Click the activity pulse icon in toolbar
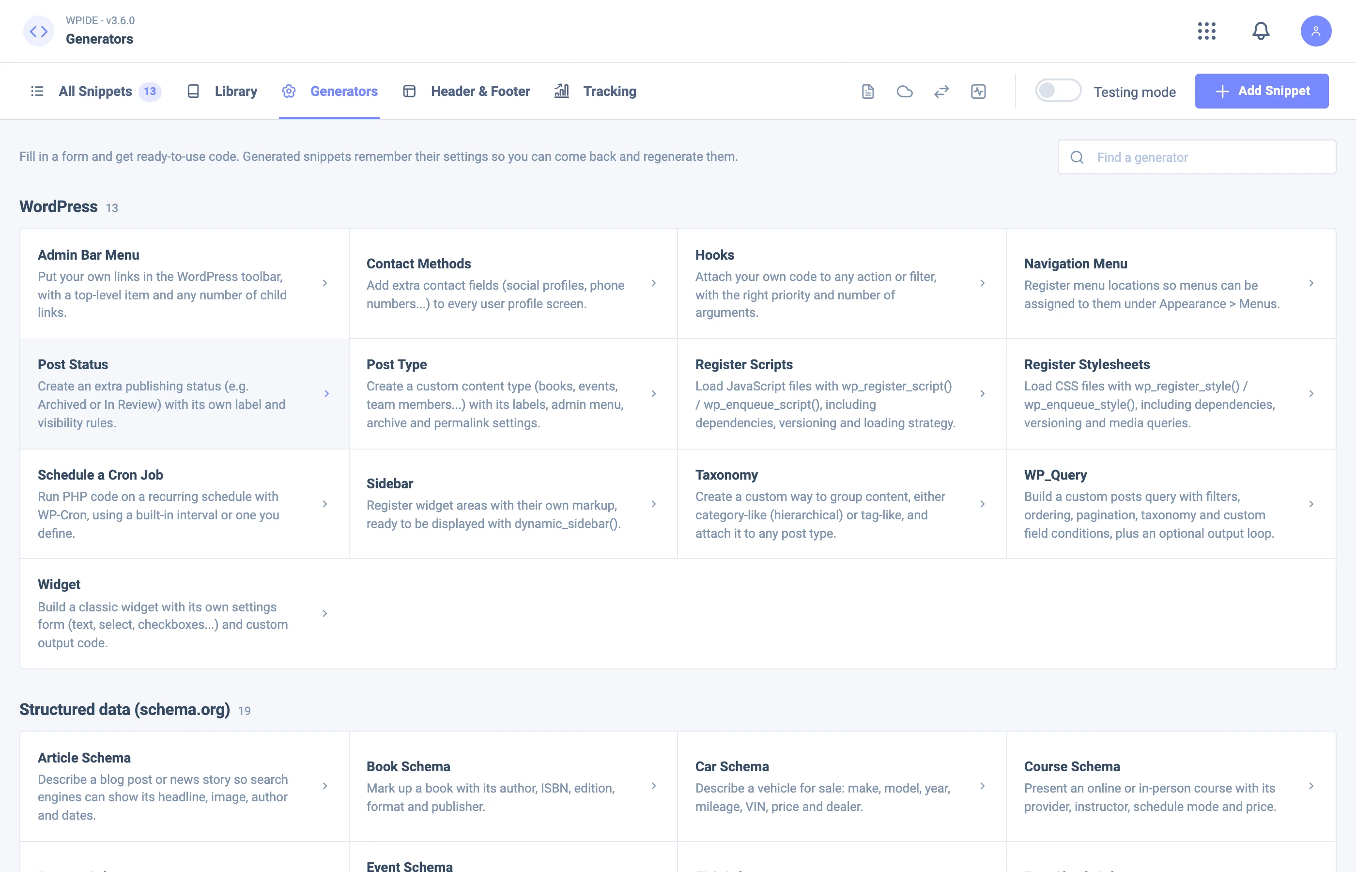This screenshot has height=872, width=1356. [x=979, y=92]
